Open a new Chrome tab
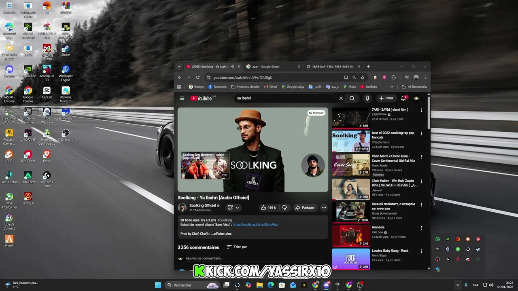This screenshot has width=518, height=291. 368,67
